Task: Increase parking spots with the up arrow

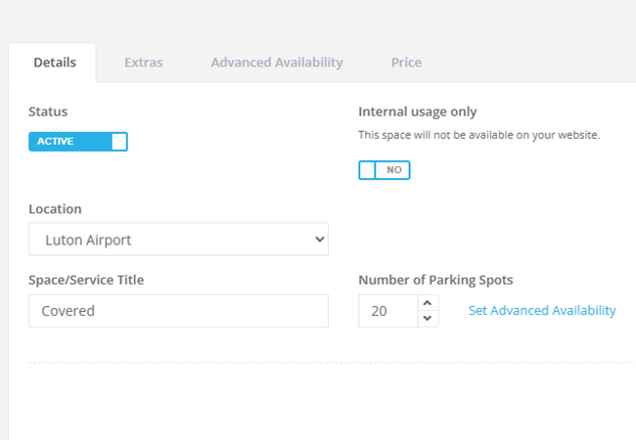Action: pyautogui.click(x=428, y=303)
